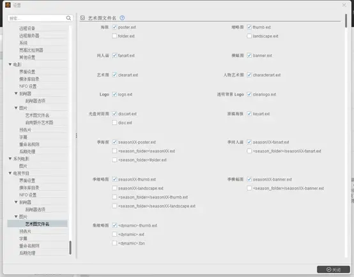Uncheck the seasonXX-poster.ext checkbox
Image resolution: width=354 pixels, height=277 pixels.
114,142
